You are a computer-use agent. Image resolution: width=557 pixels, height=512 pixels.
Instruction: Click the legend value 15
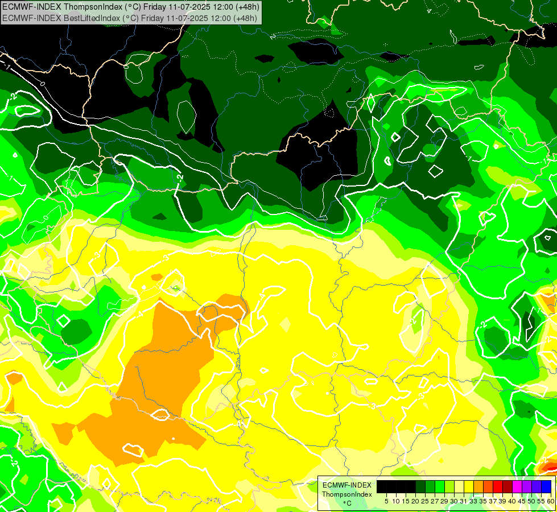click(406, 501)
